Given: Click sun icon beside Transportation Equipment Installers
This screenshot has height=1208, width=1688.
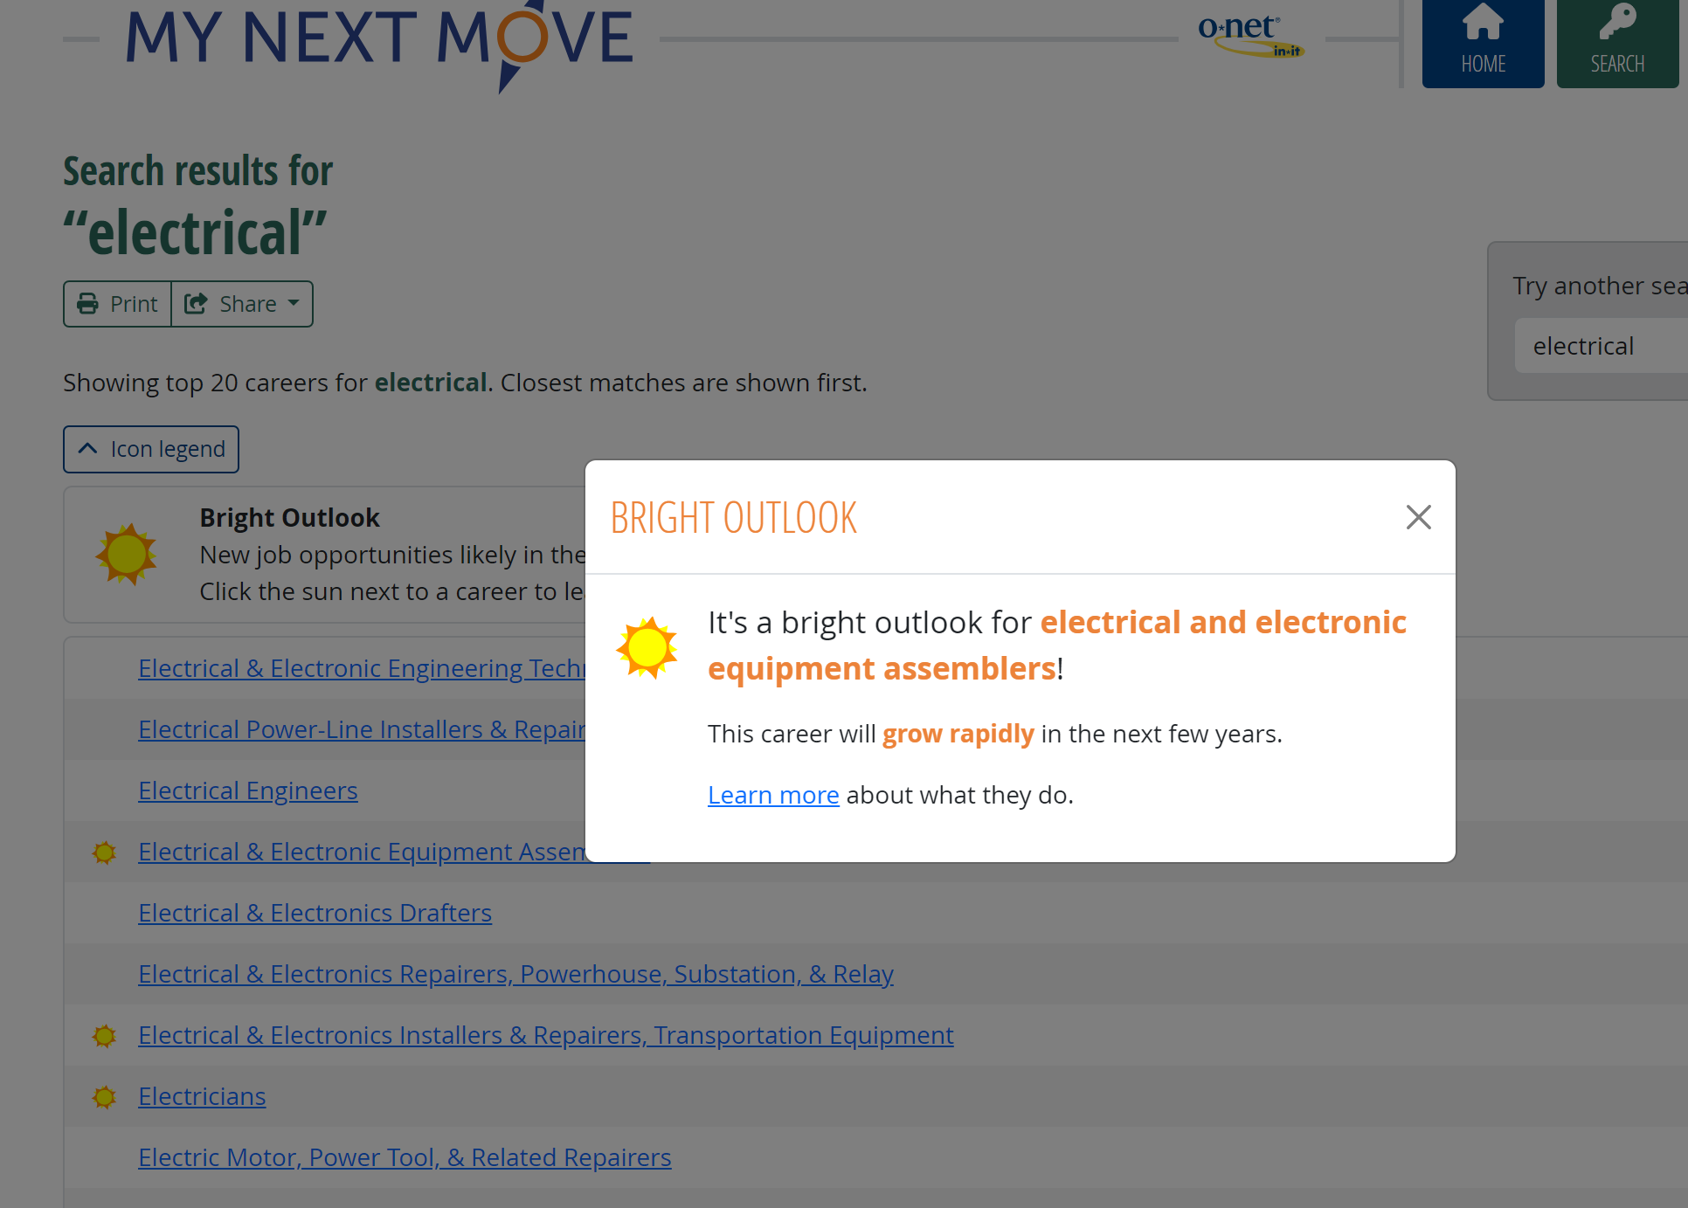Looking at the screenshot, I should tap(105, 1036).
